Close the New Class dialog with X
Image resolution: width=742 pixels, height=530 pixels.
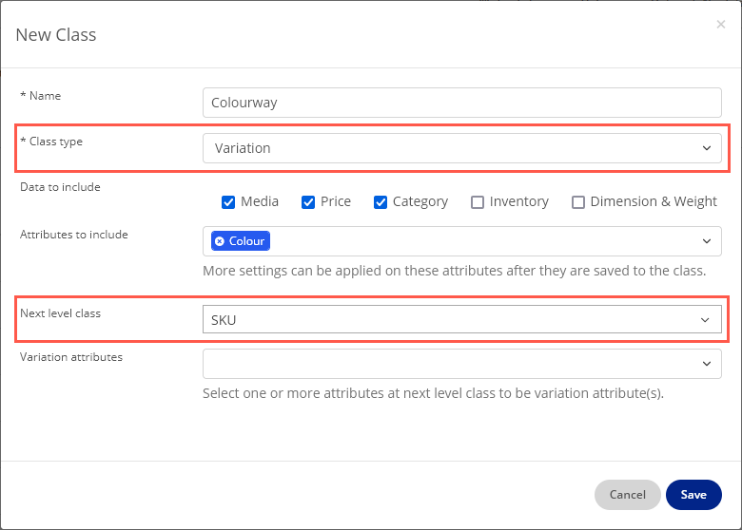720,25
